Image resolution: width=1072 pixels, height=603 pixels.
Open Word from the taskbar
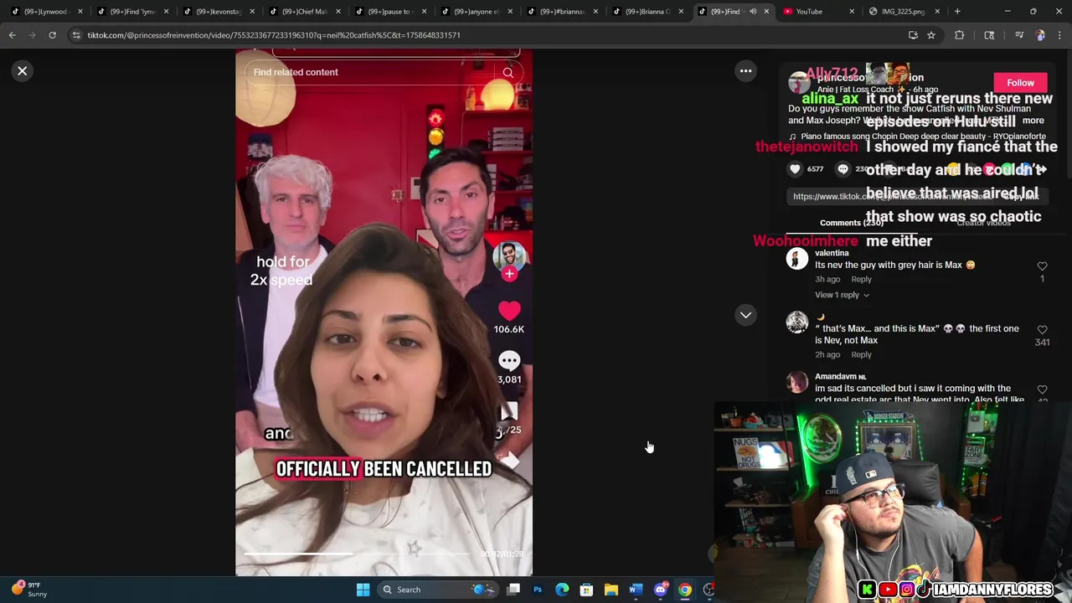pos(636,590)
